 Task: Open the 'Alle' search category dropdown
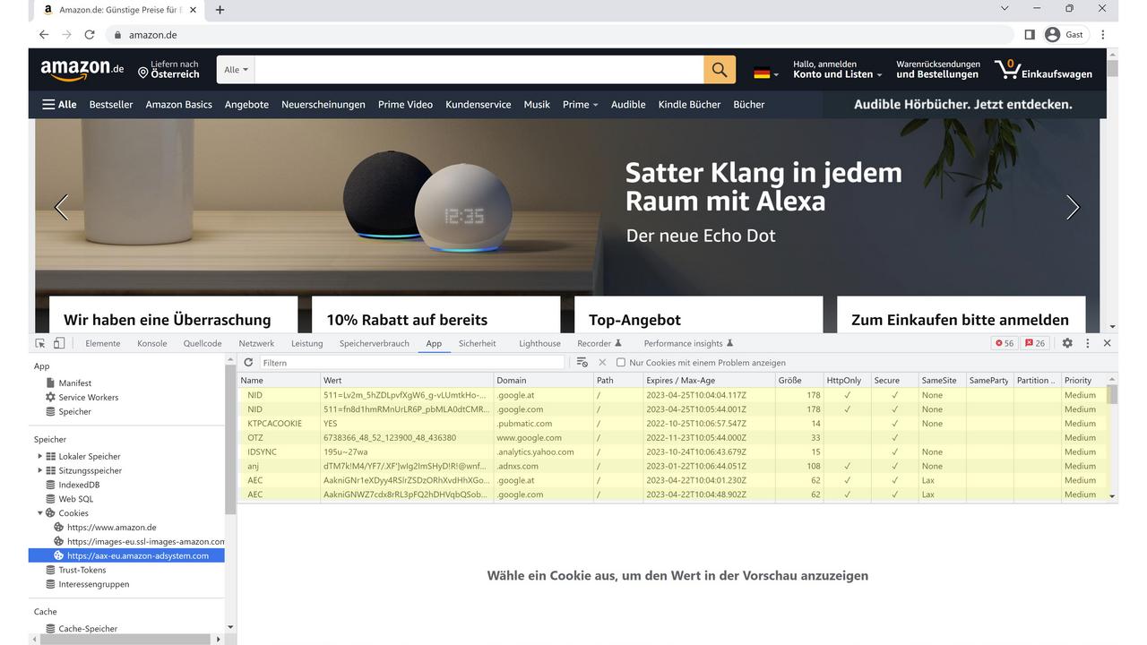click(235, 69)
